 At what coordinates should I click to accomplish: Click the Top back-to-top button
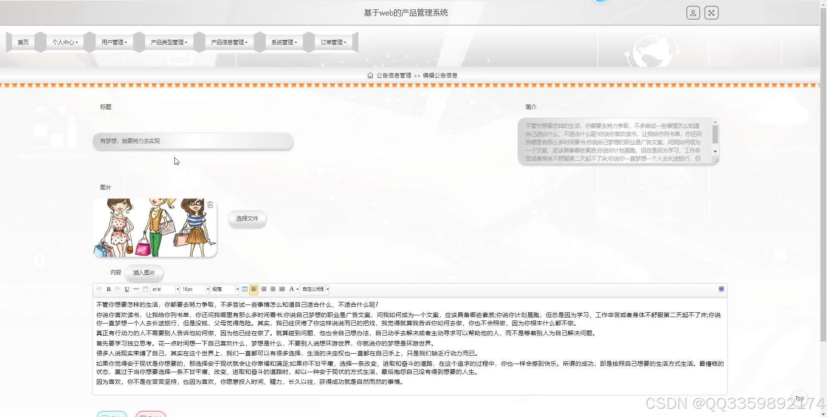(x=799, y=398)
